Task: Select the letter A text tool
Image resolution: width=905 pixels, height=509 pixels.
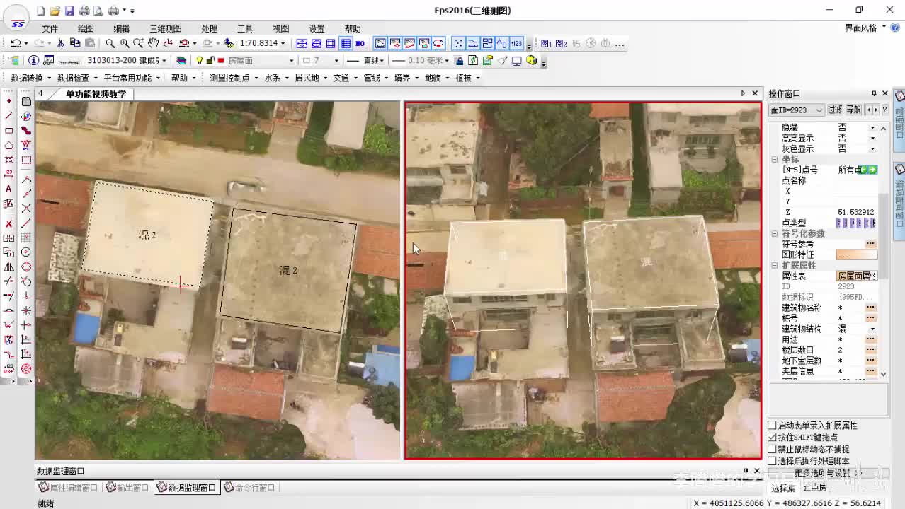Action: tap(8, 189)
